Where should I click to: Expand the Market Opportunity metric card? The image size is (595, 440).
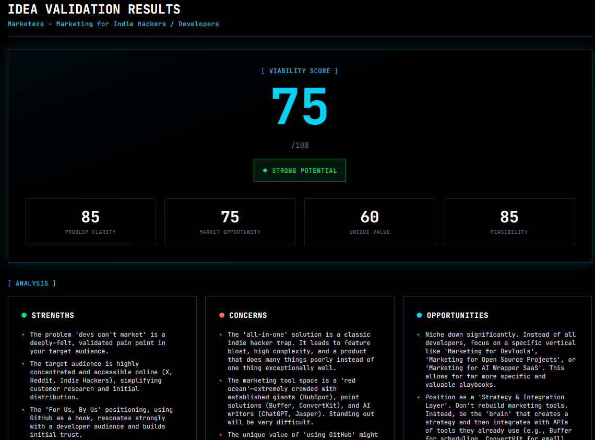(230, 221)
